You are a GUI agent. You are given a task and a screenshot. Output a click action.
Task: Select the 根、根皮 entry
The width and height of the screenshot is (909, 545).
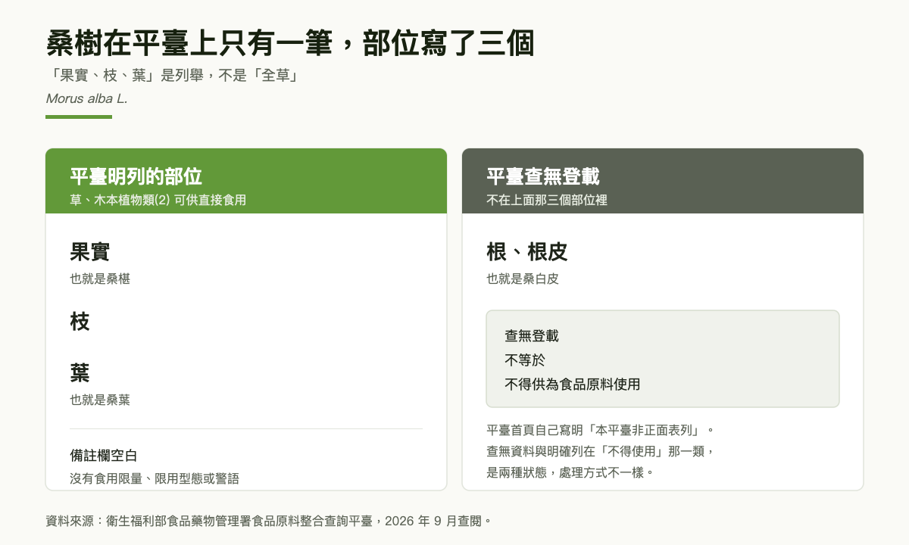527,252
